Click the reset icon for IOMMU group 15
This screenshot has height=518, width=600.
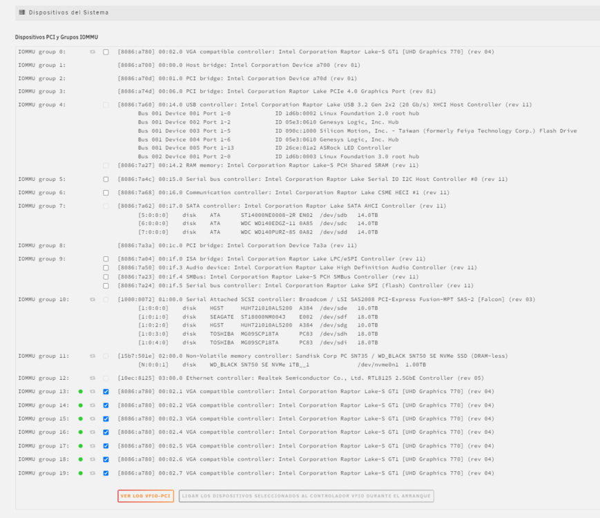tap(93, 419)
